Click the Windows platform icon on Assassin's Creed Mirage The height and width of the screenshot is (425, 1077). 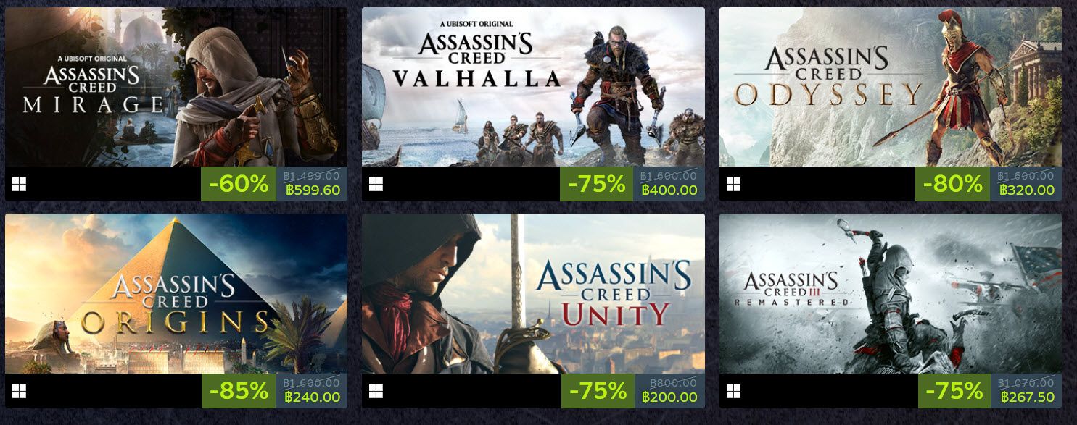pyautogui.click(x=18, y=185)
